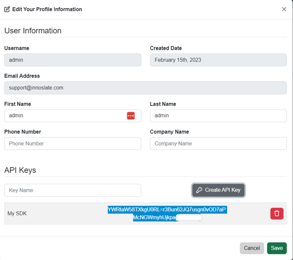The width and height of the screenshot is (293, 260).
Task: Close the Edit Your Profile Information dialog
Action: [284, 9]
